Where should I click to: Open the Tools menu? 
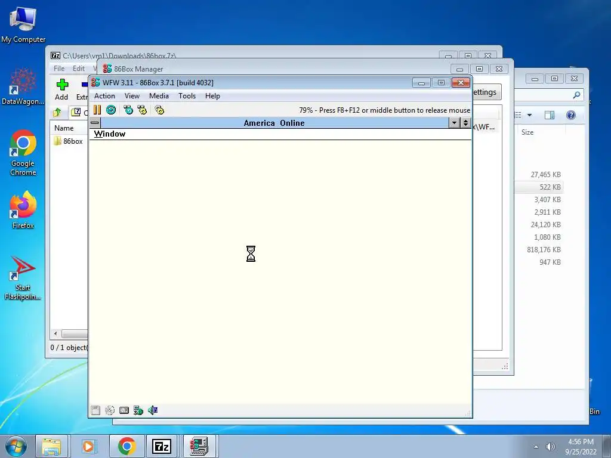(187, 96)
